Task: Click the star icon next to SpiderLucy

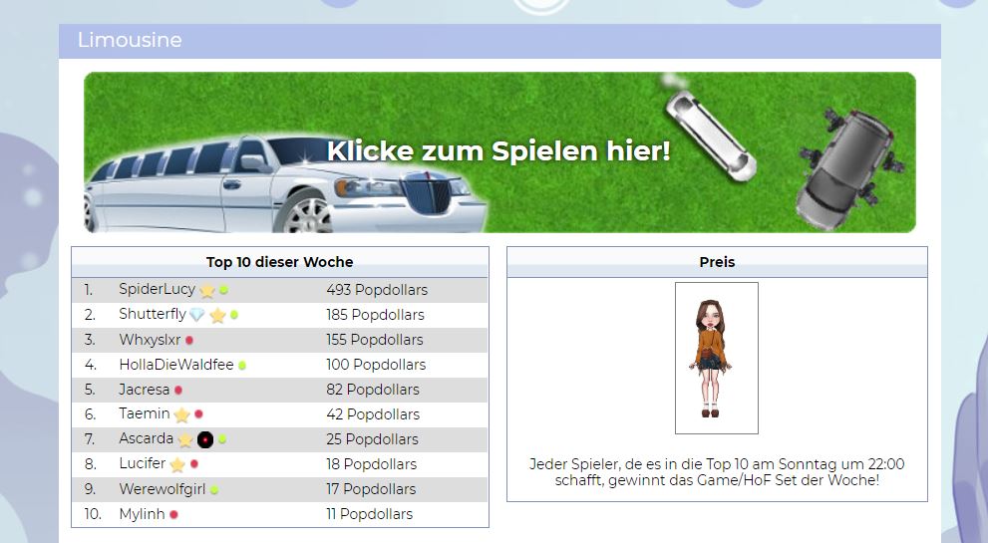Action: pos(207,290)
